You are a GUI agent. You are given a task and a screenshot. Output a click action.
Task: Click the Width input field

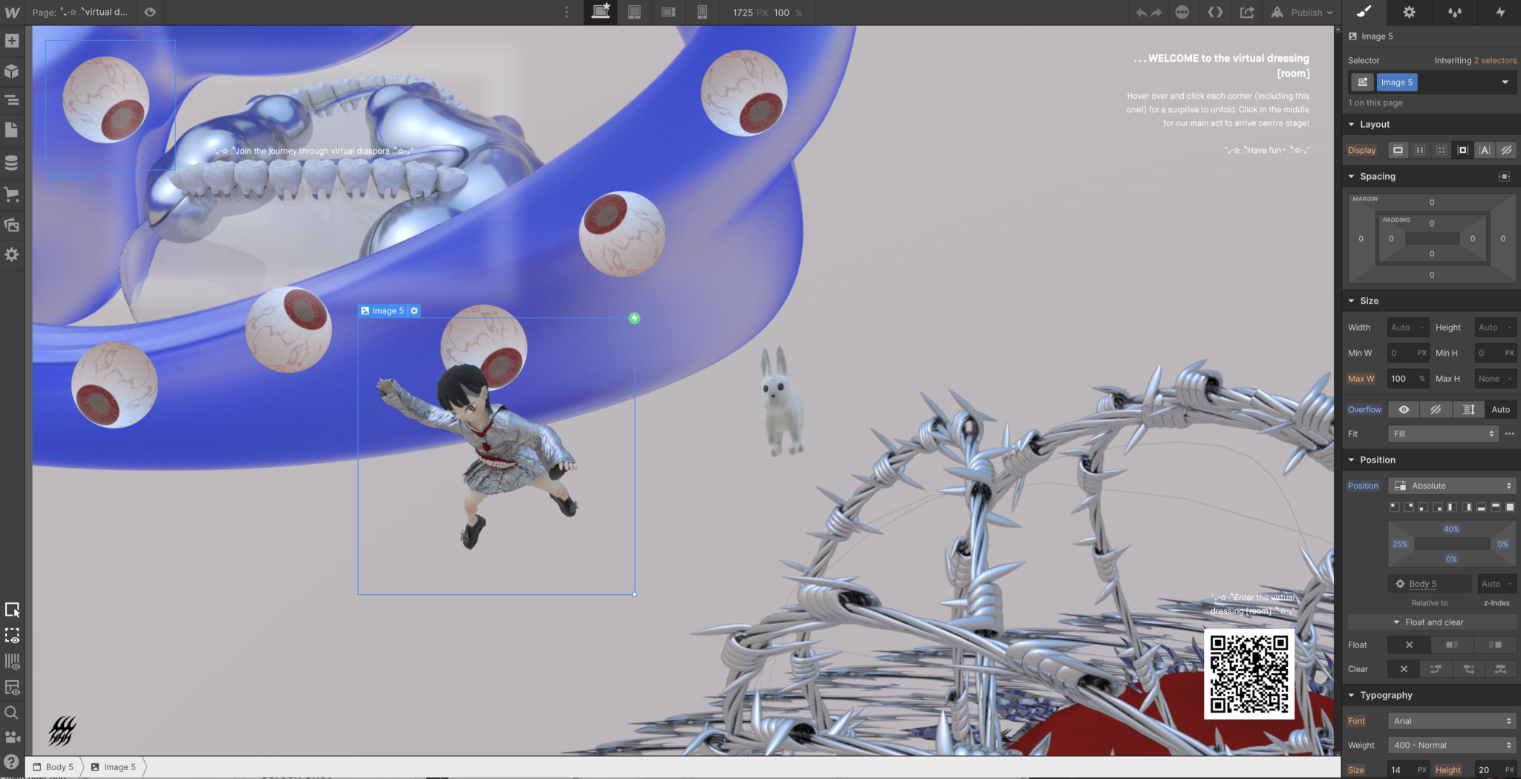(x=1407, y=327)
